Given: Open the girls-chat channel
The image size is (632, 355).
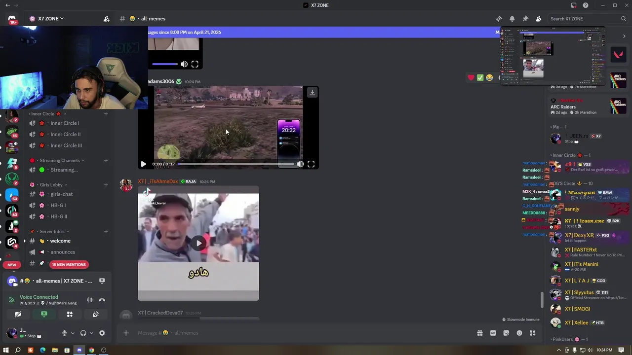Looking at the screenshot, I should click(x=62, y=194).
